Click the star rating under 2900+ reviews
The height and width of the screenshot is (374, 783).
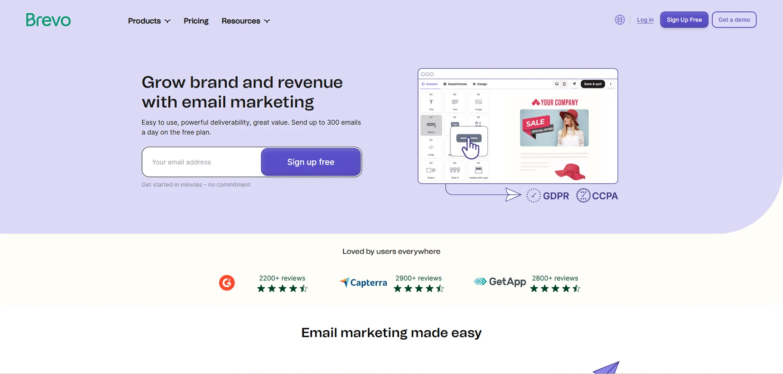pyautogui.click(x=419, y=289)
